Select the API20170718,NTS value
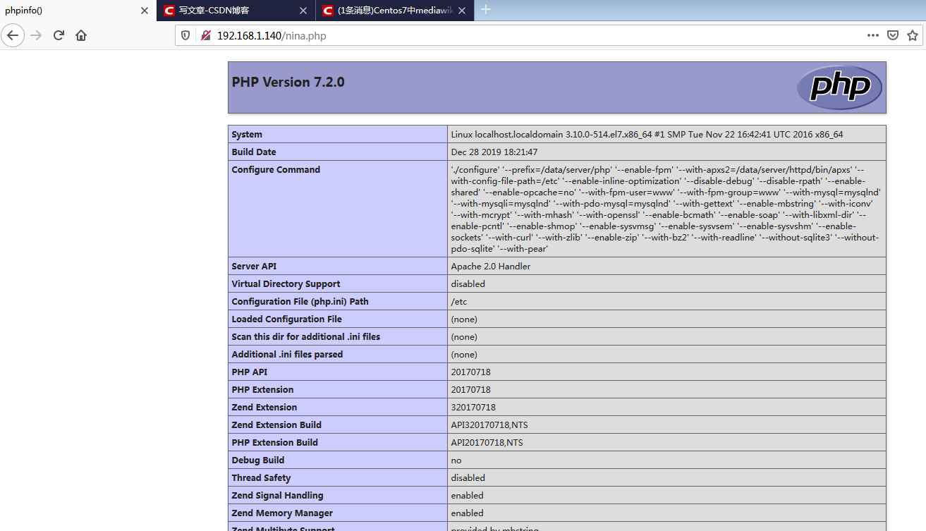Image resolution: width=926 pixels, height=531 pixels. click(487, 443)
